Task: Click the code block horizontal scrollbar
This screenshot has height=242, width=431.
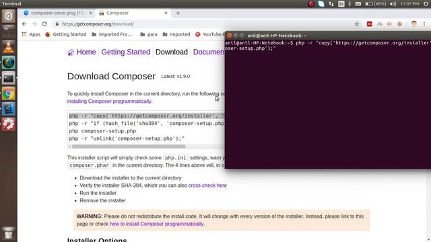Action: (x=129, y=147)
